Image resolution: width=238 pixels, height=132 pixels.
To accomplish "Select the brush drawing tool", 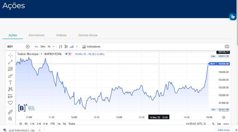I will [10, 76].
